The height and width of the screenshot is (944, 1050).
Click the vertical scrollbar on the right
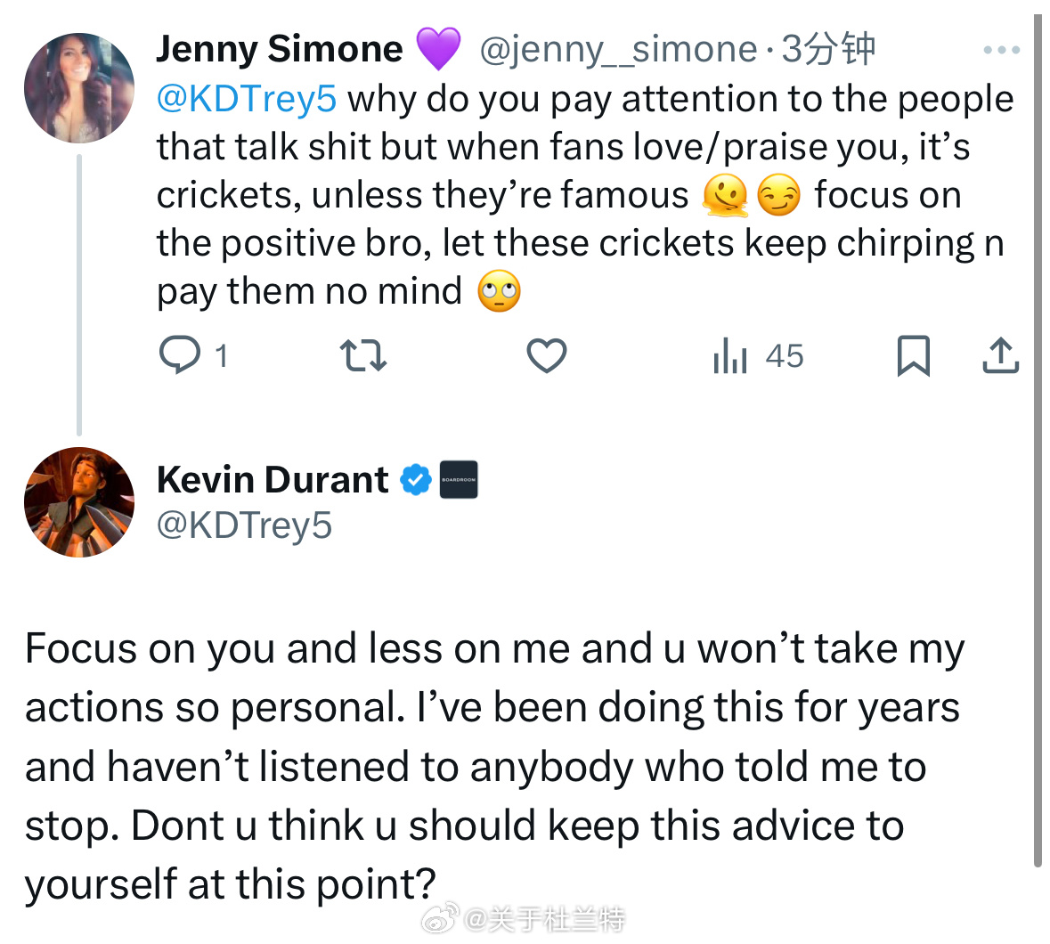tap(1038, 445)
